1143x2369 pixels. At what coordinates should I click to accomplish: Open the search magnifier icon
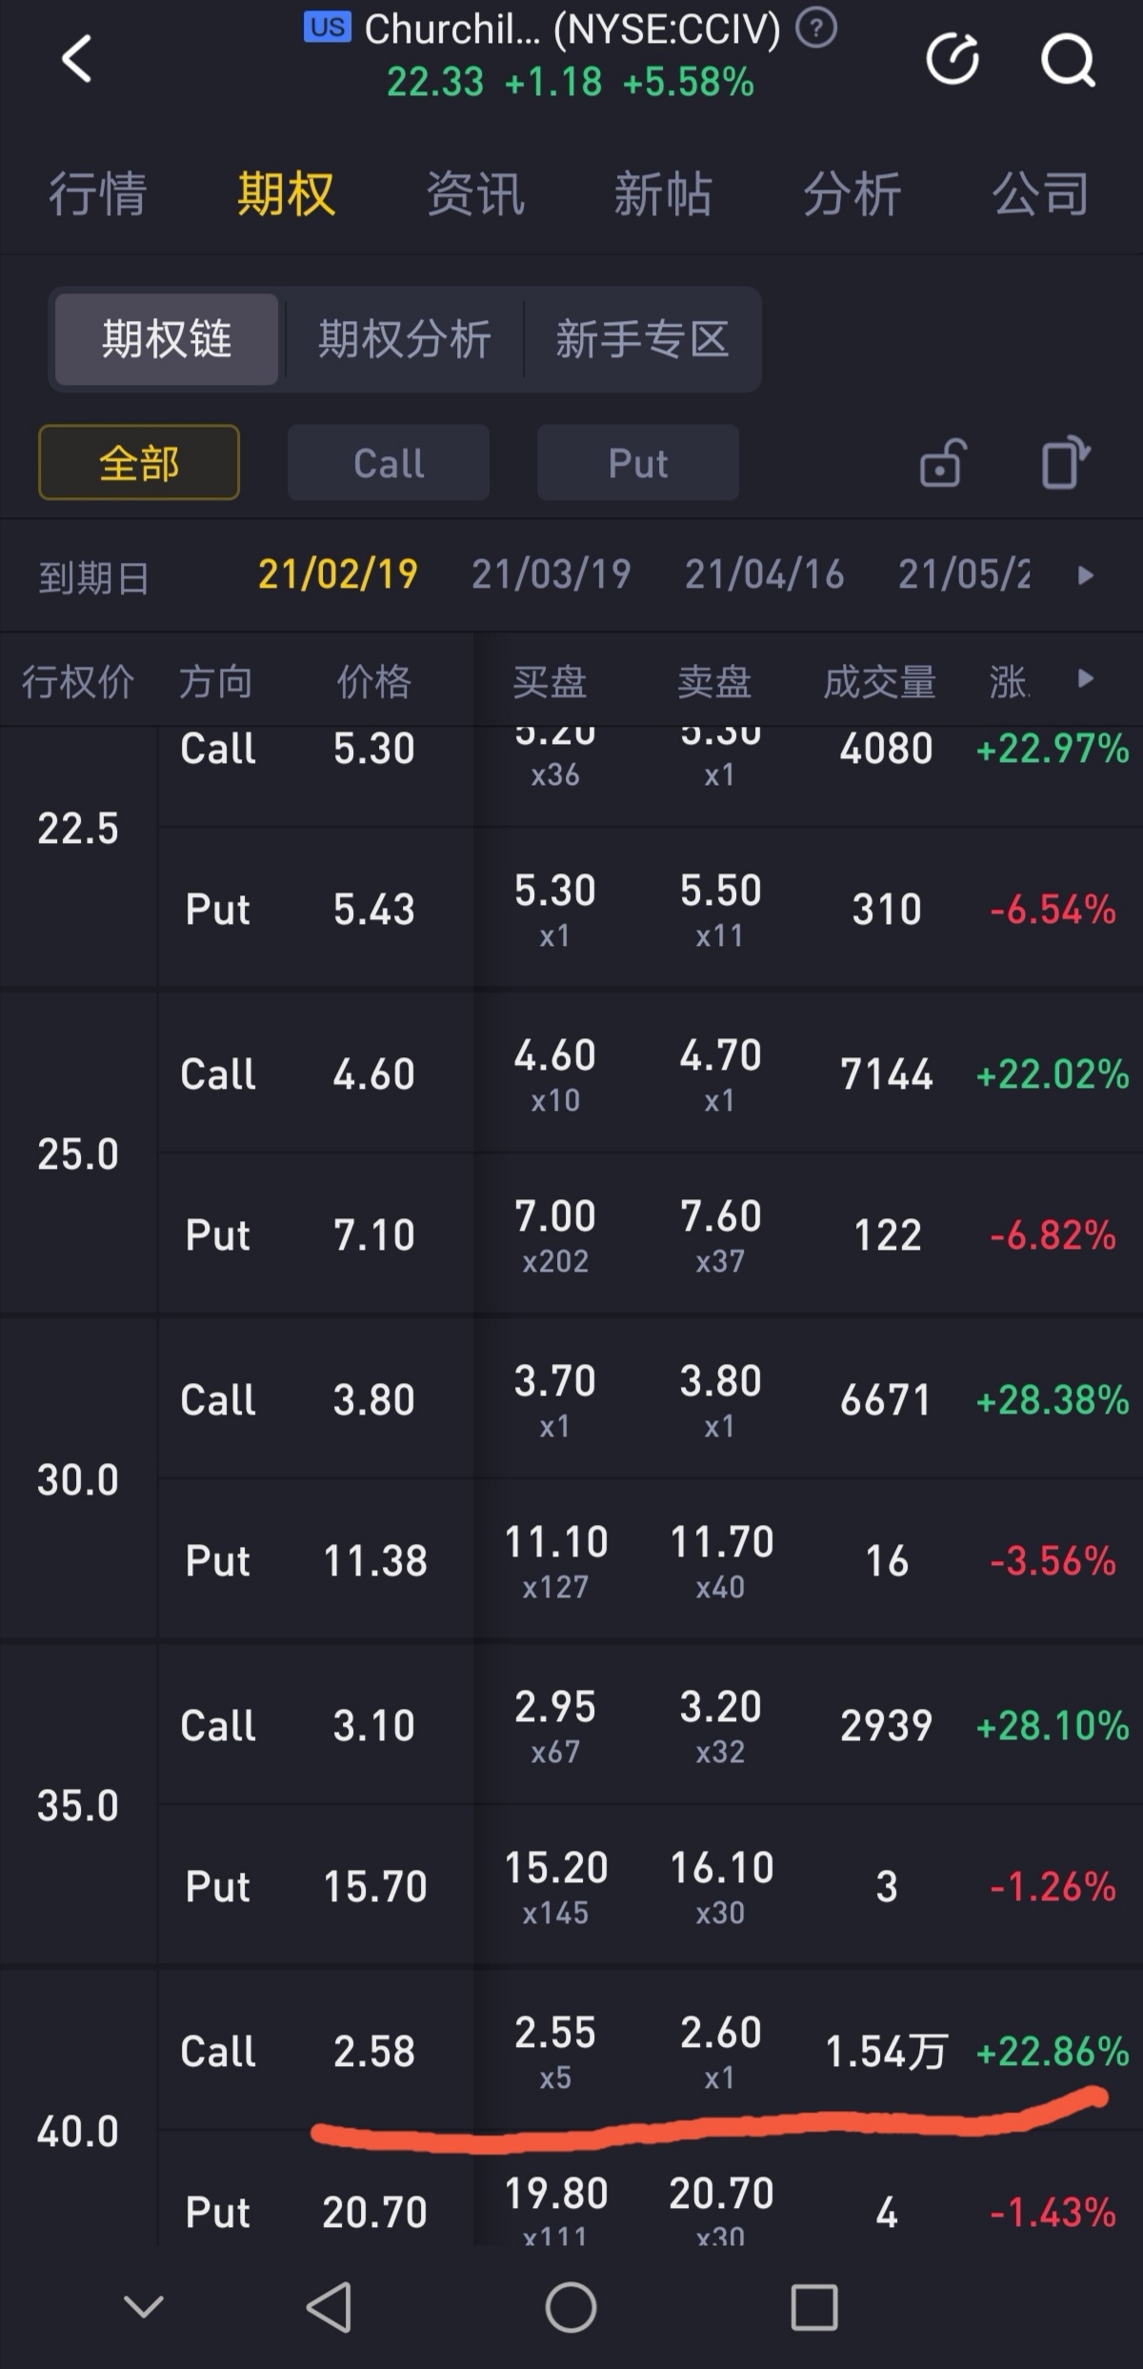(x=1067, y=59)
